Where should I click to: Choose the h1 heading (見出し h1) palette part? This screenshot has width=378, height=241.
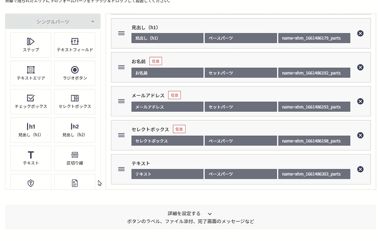point(31,130)
